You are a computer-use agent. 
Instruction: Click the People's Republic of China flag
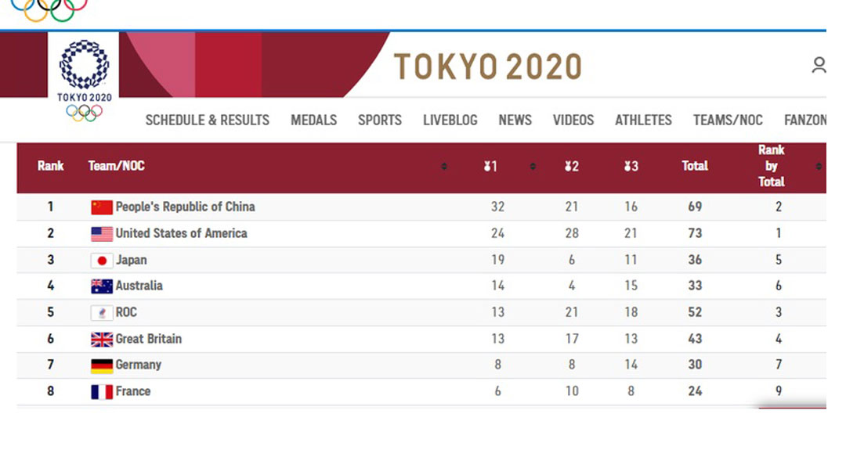tap(101, 207)
